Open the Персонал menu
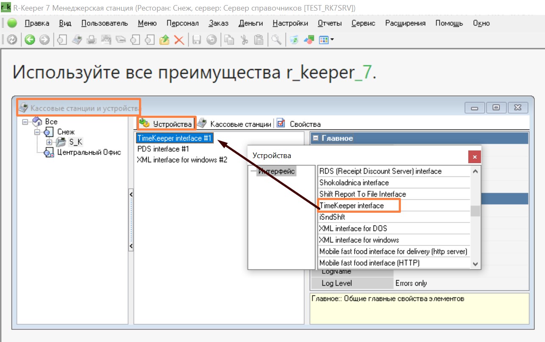The width and height of the screenshot is (545, 342). click(182, 23)
